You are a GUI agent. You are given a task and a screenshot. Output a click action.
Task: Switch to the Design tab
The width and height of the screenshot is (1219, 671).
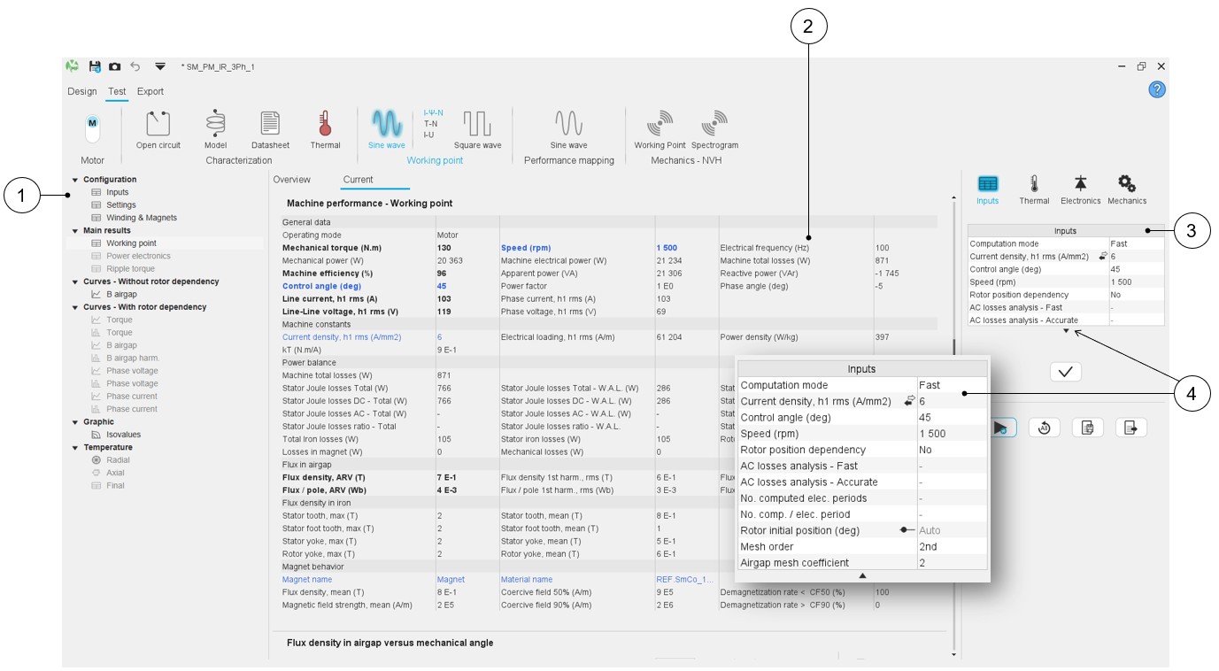click(82, 91)
